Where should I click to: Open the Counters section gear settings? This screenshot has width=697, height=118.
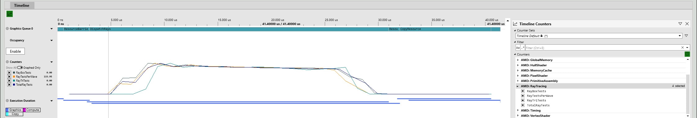pos(7,62)
